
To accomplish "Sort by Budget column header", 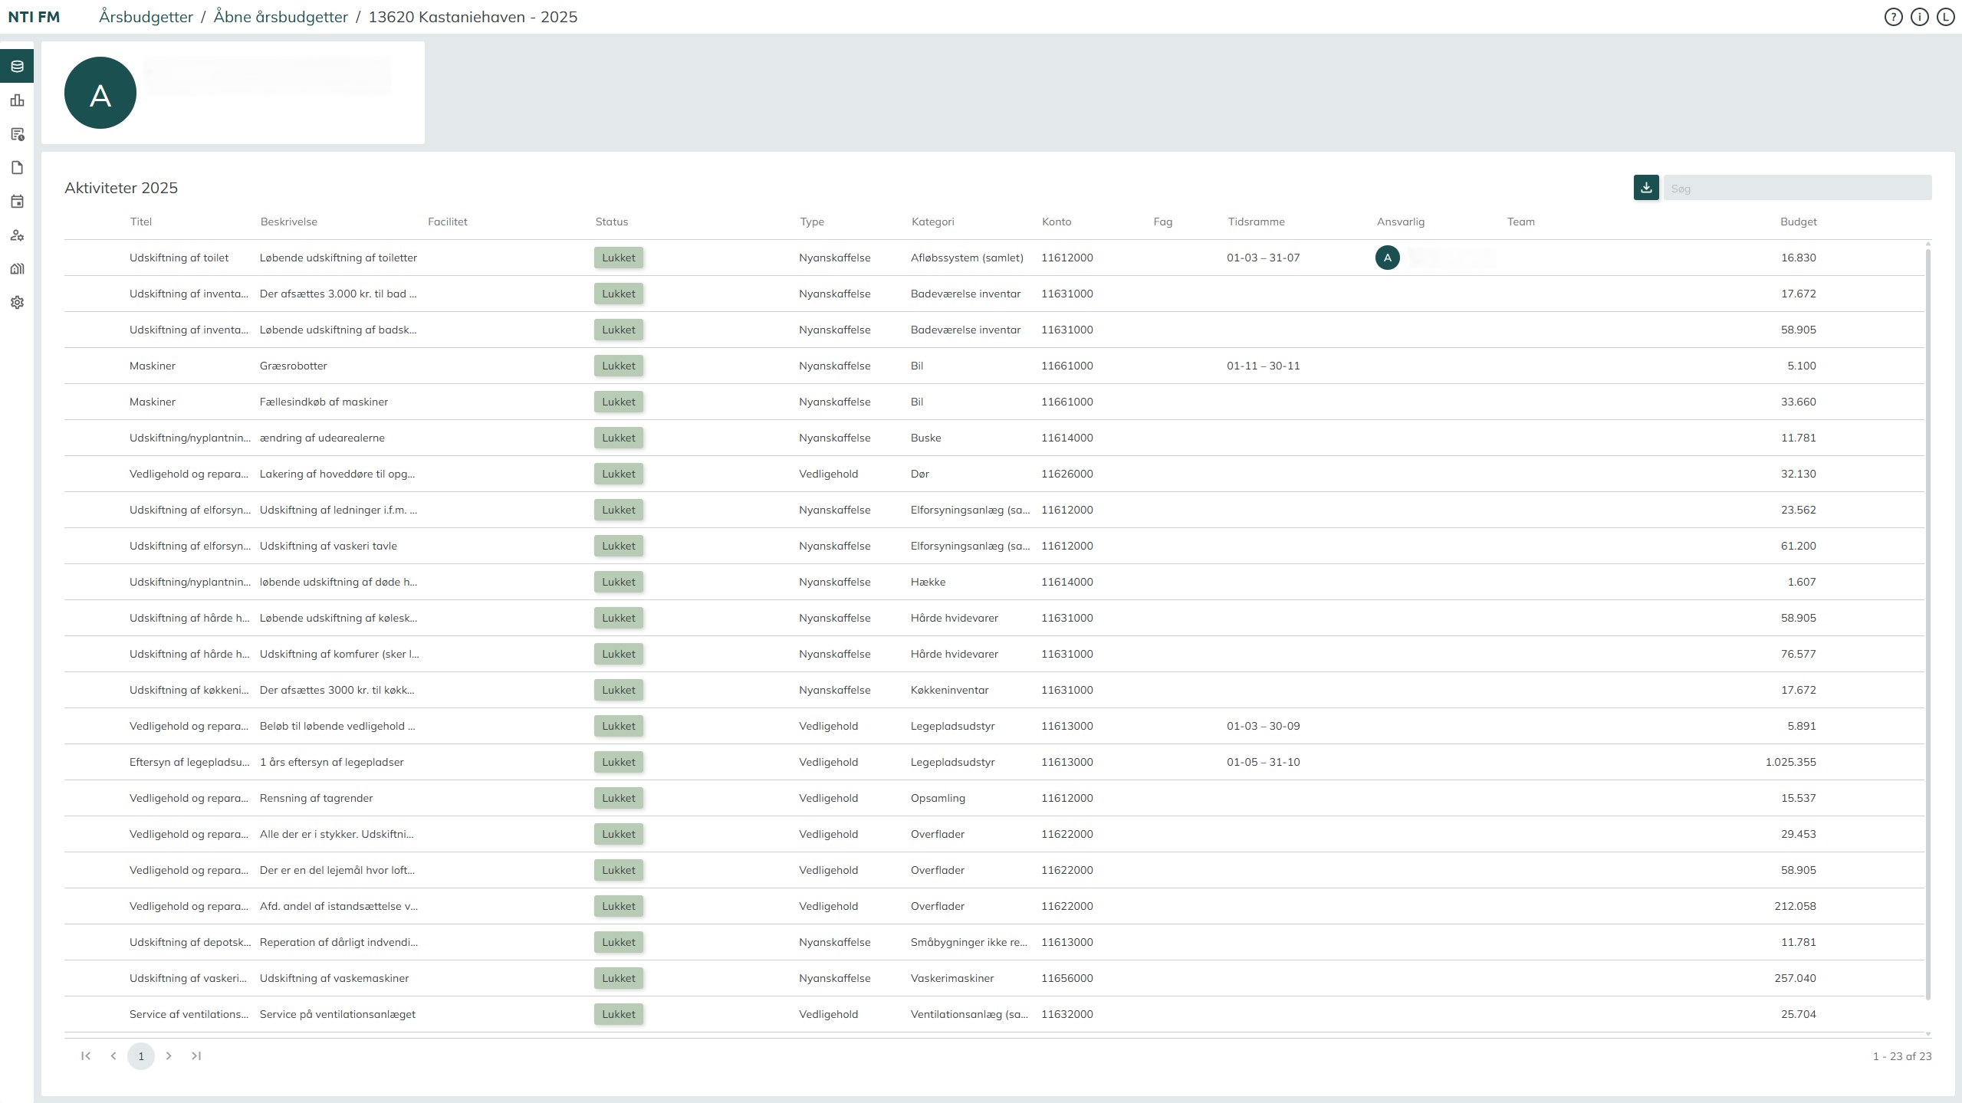I will [1798, 222].
